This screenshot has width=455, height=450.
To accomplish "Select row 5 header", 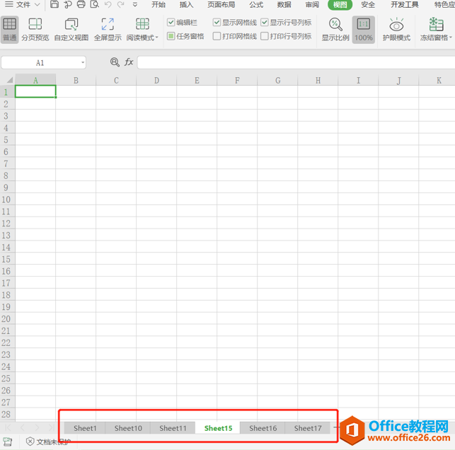I will pos(7,140).
